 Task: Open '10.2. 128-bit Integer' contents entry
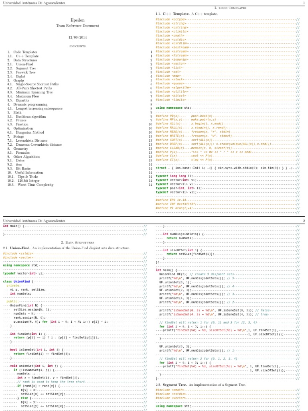(24, 181)
